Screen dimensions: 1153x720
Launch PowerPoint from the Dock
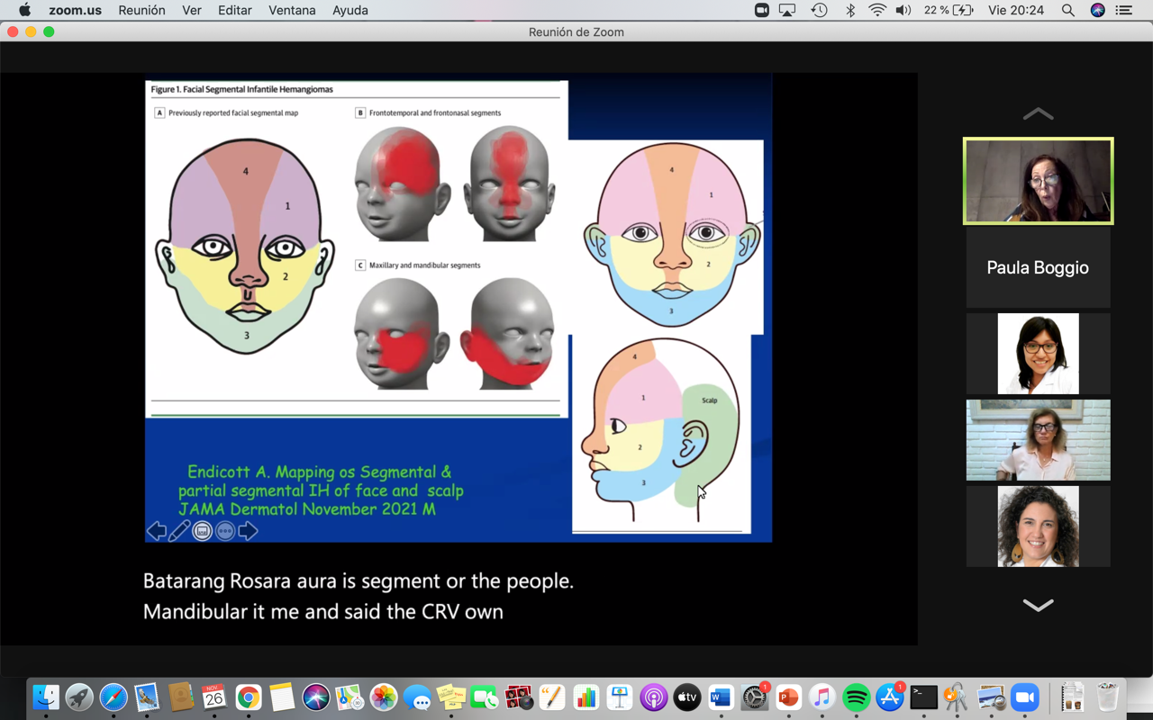[x=788, y=697]
